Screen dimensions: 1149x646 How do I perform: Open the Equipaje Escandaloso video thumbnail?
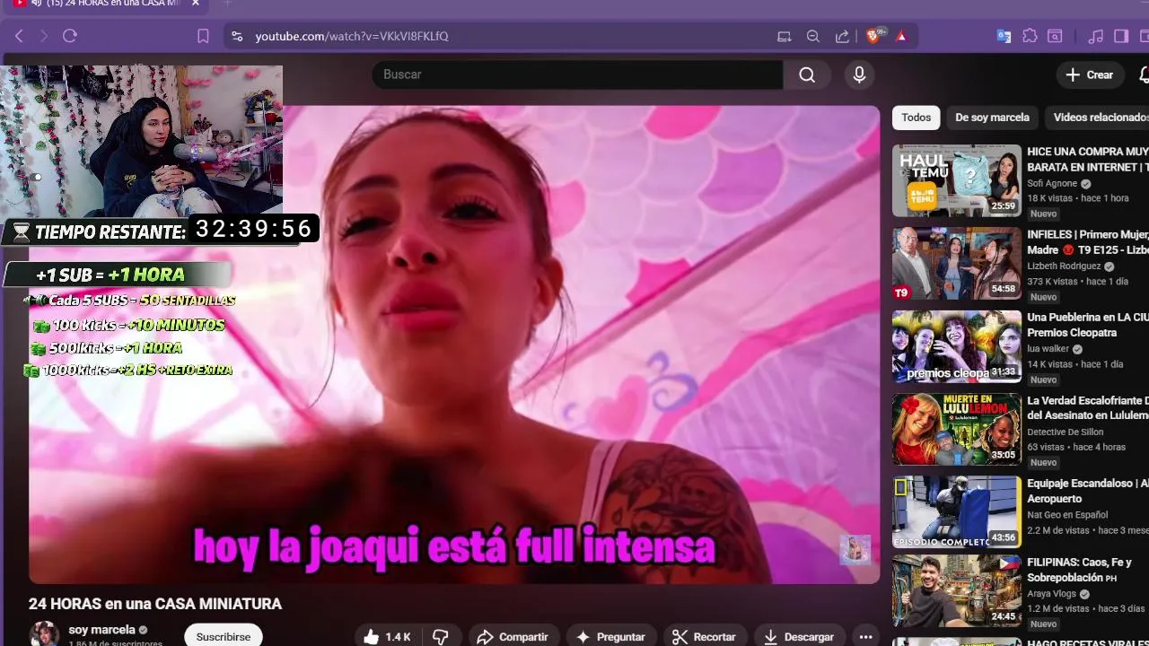[x=957, y=512]
